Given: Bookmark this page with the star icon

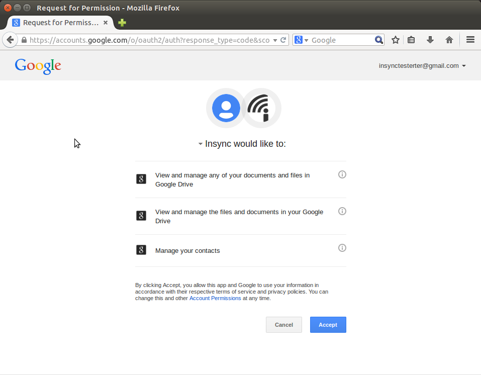Looking at the screenshot, I should [396, 40].
